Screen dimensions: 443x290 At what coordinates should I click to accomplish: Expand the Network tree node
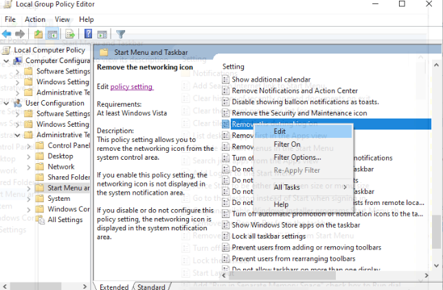tap(29, 167)
